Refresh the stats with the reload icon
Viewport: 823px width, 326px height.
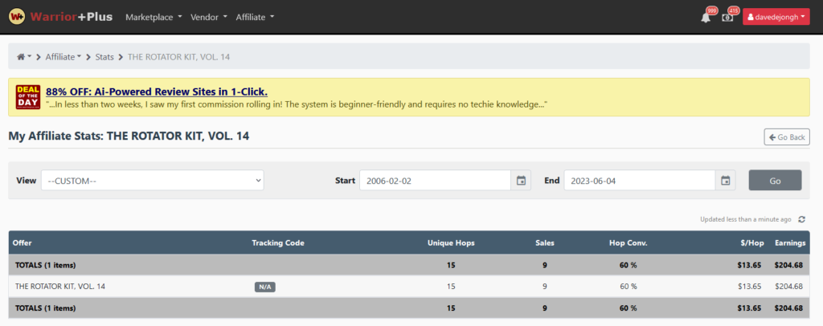tap(801, 219)
